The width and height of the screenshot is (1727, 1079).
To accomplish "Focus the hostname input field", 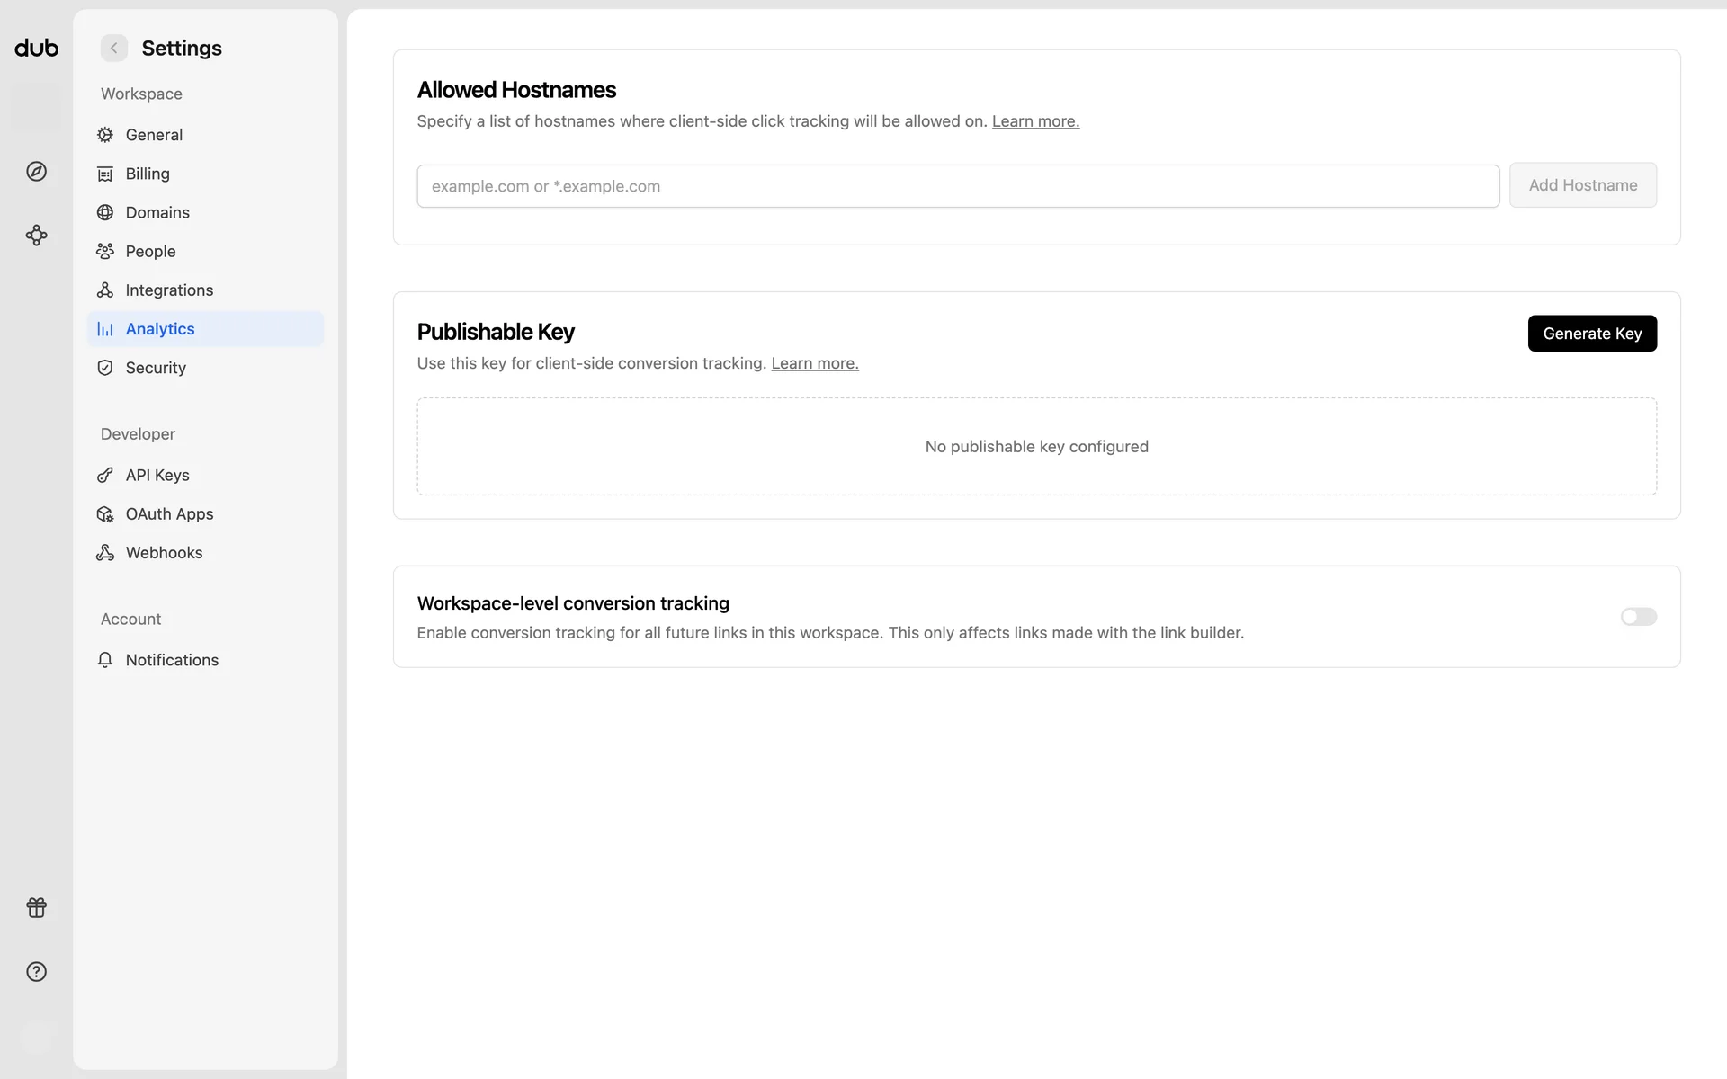I will point(958,186).
